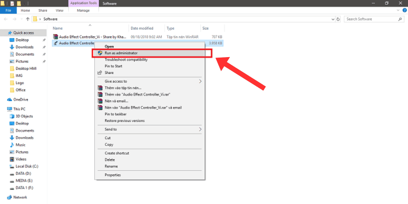Open DATA (D:) drive

tap(24, 174)
